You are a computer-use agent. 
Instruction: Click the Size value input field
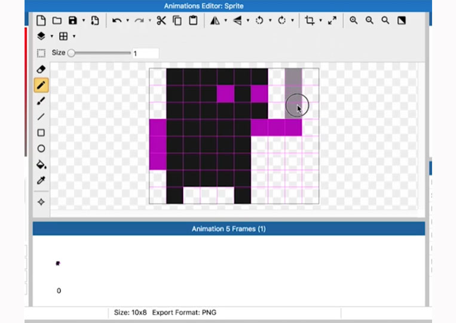pos(145,53)
